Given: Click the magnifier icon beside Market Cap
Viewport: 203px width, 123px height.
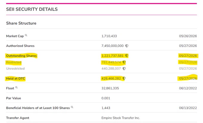Looking at the screenshot, I should (26, 35).
